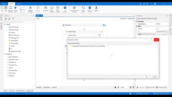The image size is (172, 97).
Task: Click Collapse All link
Action: [131, 19]
